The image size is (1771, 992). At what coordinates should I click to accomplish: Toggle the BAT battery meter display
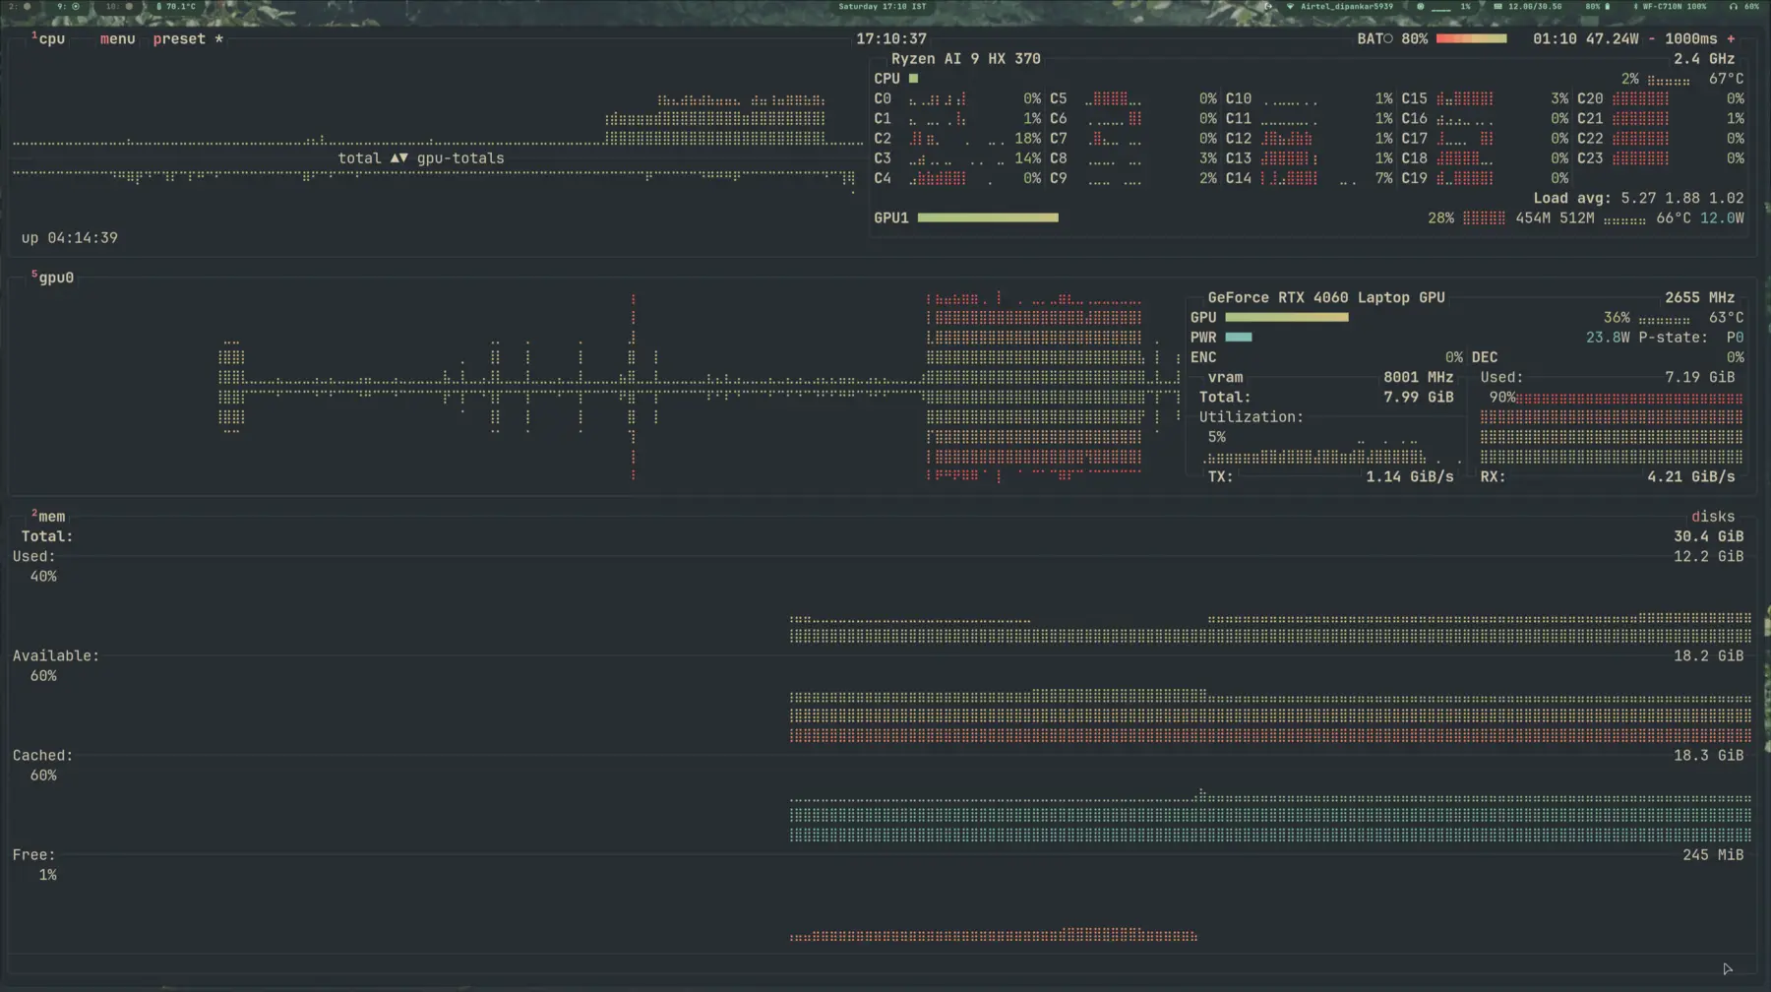point(1471,38)
